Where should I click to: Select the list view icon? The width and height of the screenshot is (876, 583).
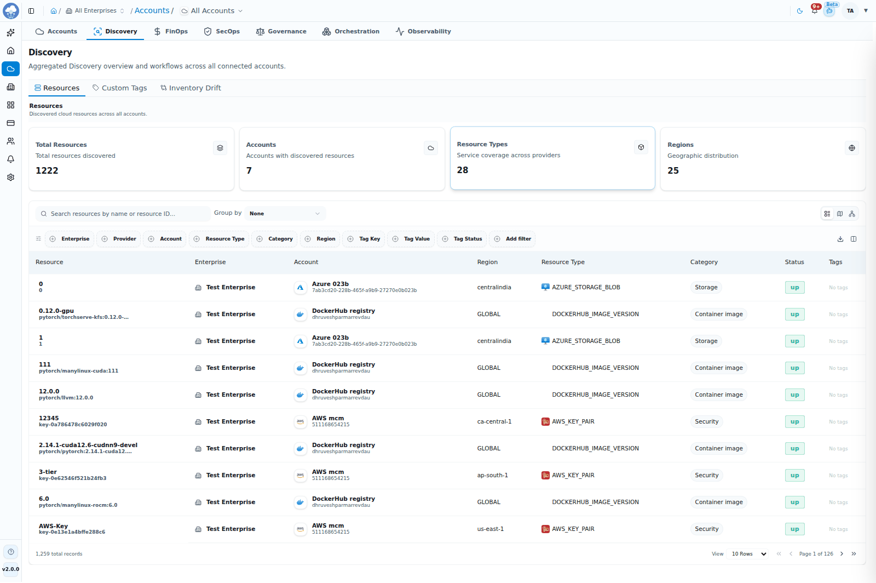pos(827,214)
